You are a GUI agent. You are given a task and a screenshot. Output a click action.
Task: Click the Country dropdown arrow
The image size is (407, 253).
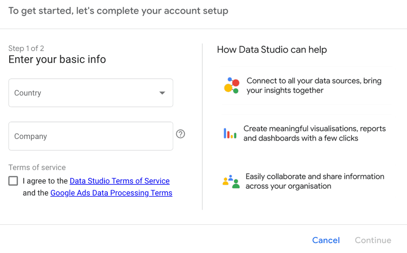point(162,93)
